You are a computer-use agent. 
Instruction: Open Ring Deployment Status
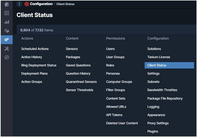(39, 65)
